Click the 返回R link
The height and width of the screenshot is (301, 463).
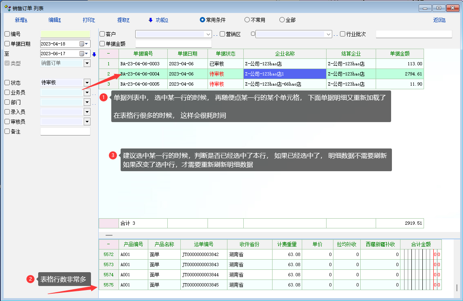tap(439, 20)
